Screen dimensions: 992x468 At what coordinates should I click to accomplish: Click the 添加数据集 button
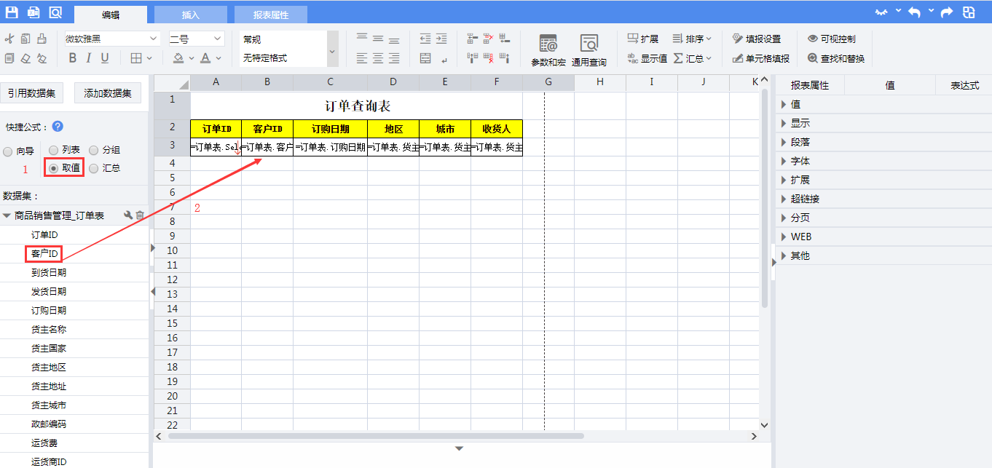coord(107,92)
